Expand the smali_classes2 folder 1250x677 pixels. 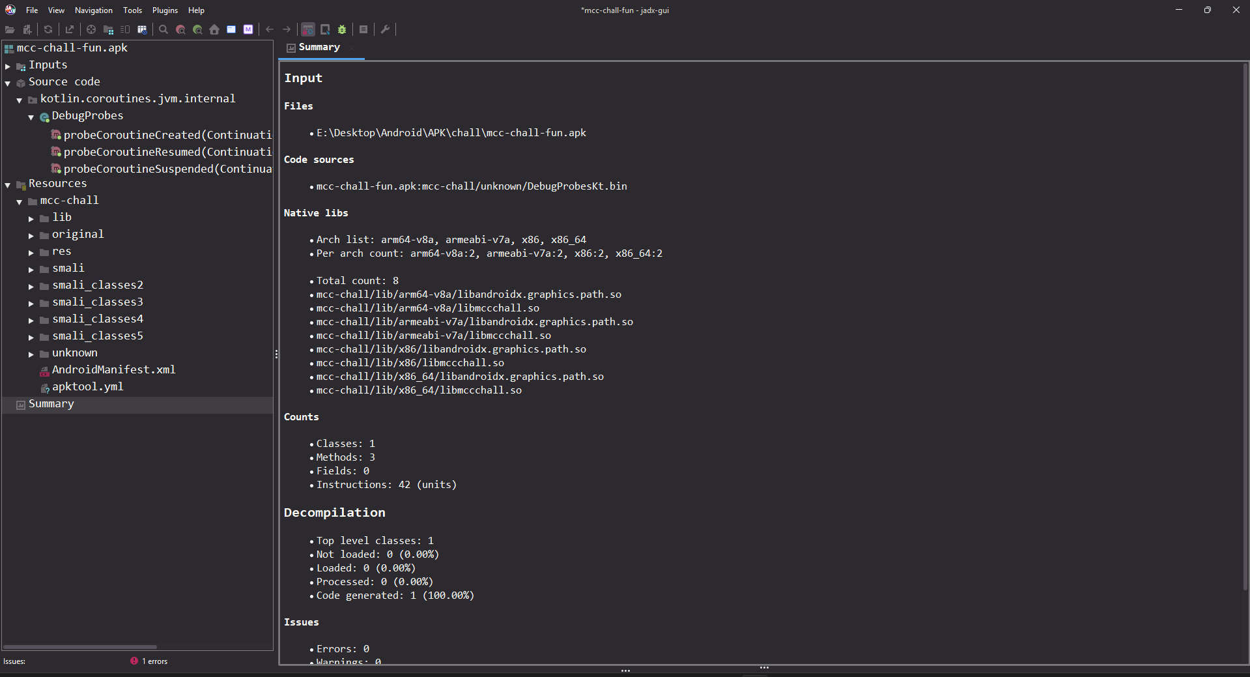point(31,286)
